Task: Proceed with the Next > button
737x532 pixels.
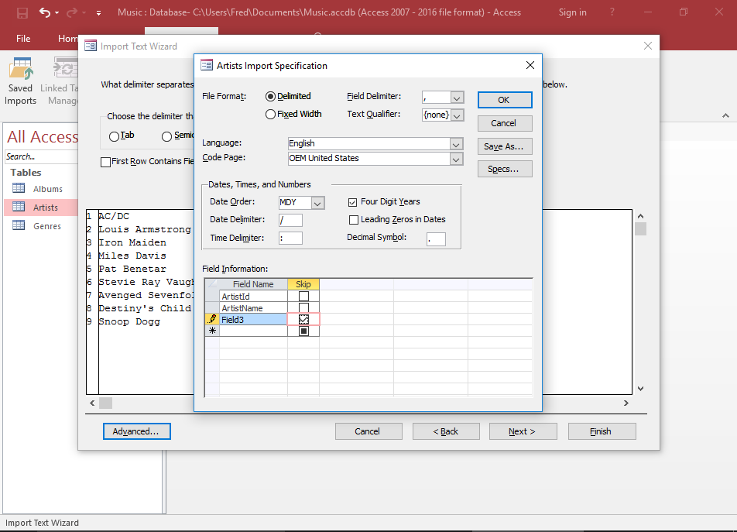Action: (x=523, y=431)
